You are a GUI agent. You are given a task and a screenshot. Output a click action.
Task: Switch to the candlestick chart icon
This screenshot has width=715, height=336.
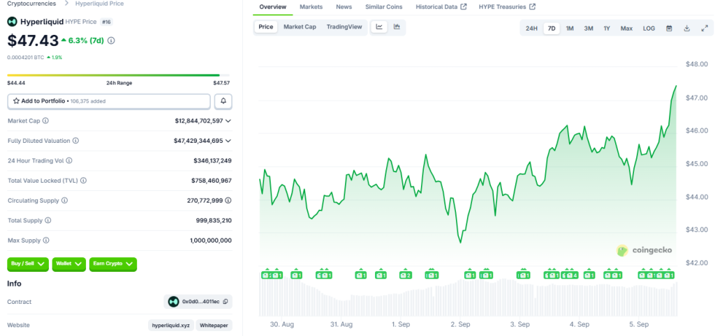click(397, 27)
